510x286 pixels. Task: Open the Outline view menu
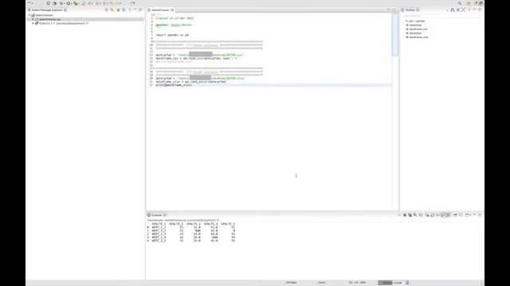pyautogui.click(x=469, y=10)
